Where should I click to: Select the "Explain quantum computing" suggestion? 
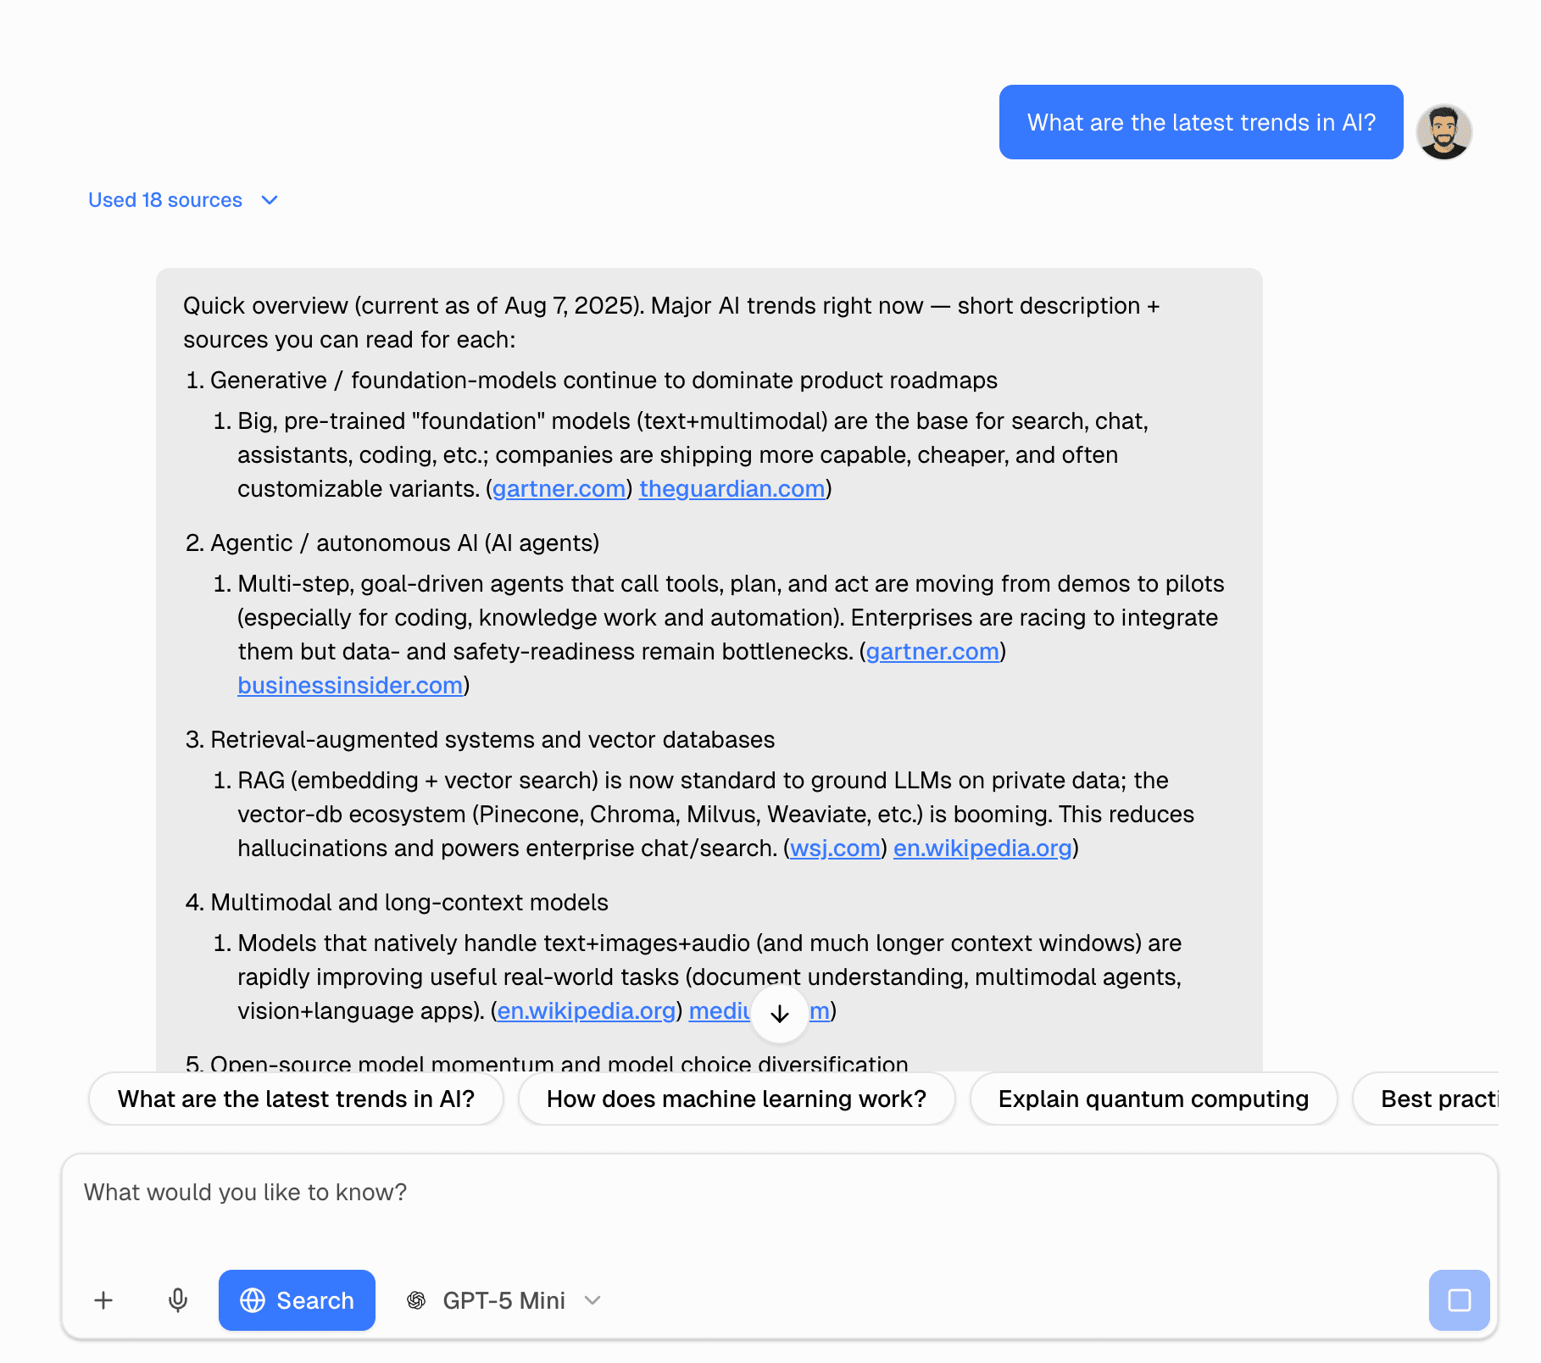pos(1154,1099)
